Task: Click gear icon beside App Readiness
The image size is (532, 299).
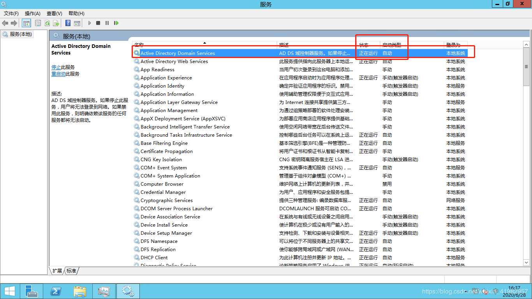Action: (x=137, y=70)
